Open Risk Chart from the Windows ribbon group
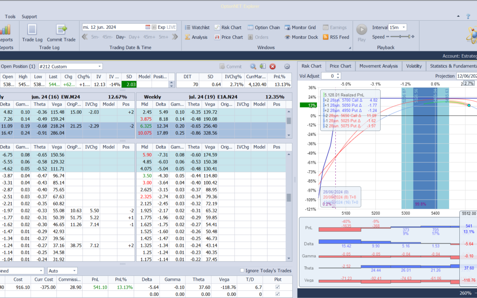477x298 pixels. pyautogui.click(x=228, y=27)
